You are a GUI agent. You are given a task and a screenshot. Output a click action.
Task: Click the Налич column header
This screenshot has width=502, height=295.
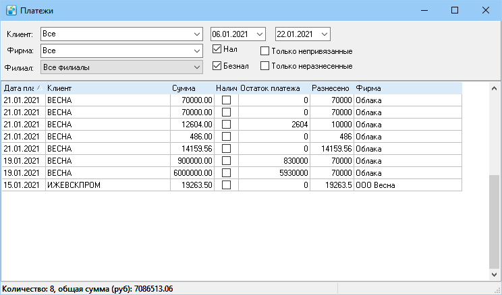tap(226, 88)
